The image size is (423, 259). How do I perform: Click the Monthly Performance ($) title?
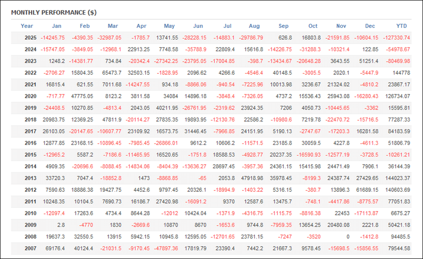click(54, 12)
